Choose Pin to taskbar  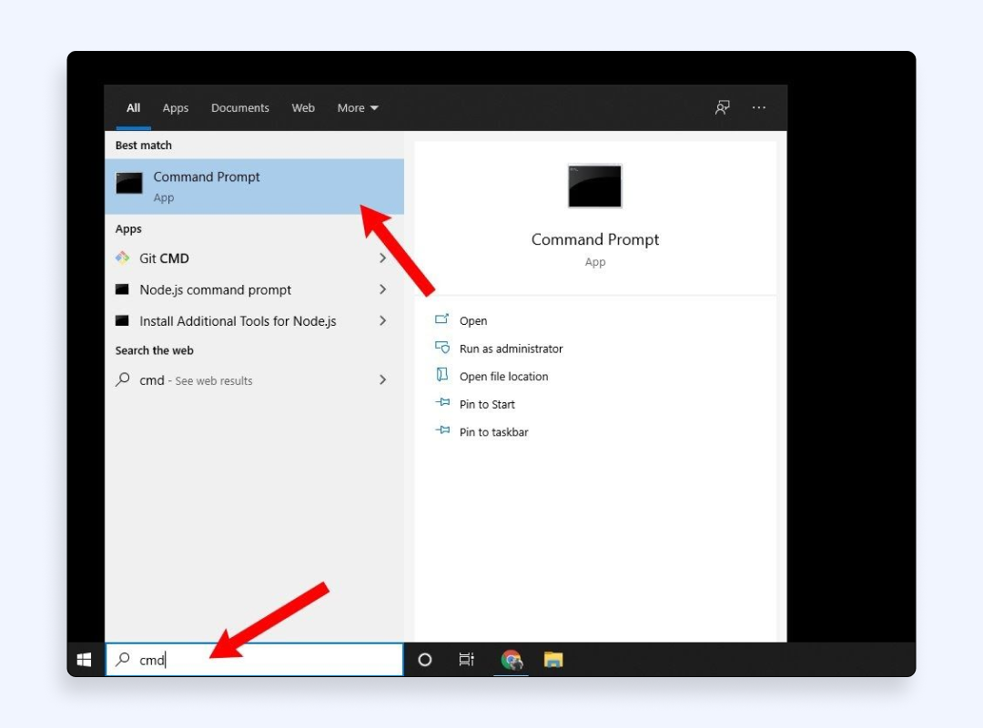tap(494, 432)
